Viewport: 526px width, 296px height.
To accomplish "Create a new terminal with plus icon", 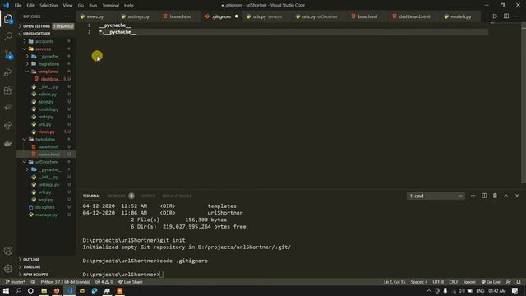I will [x=473, y=196].
